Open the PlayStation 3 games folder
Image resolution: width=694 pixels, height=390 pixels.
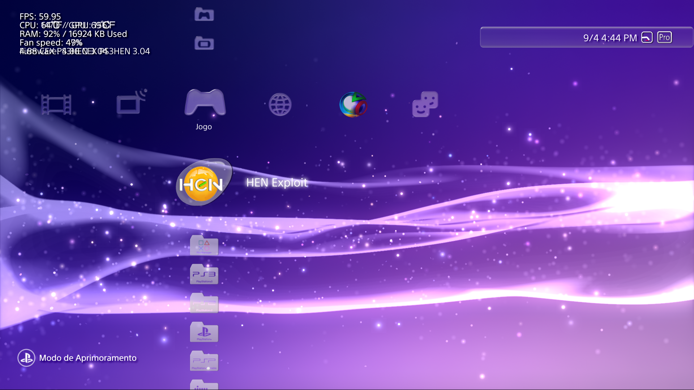204,274
